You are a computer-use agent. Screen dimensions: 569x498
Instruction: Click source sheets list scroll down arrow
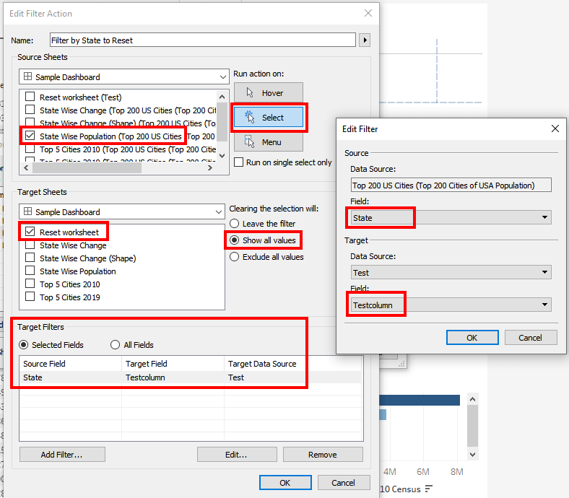[x=222, y=156]
